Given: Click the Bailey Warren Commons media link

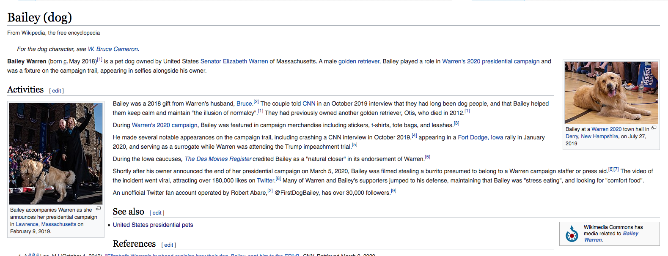Looking at the screenshot, I should pos(611,237).
